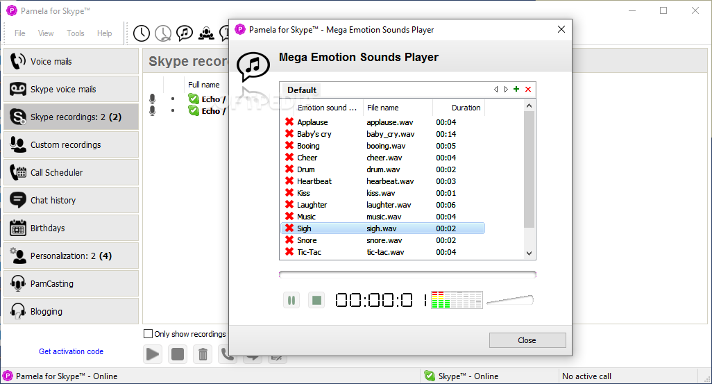Sort by Emotion sound column header
Image resolution: width=712 pixels, height=384 pixels.
click(x=328, y=108)
